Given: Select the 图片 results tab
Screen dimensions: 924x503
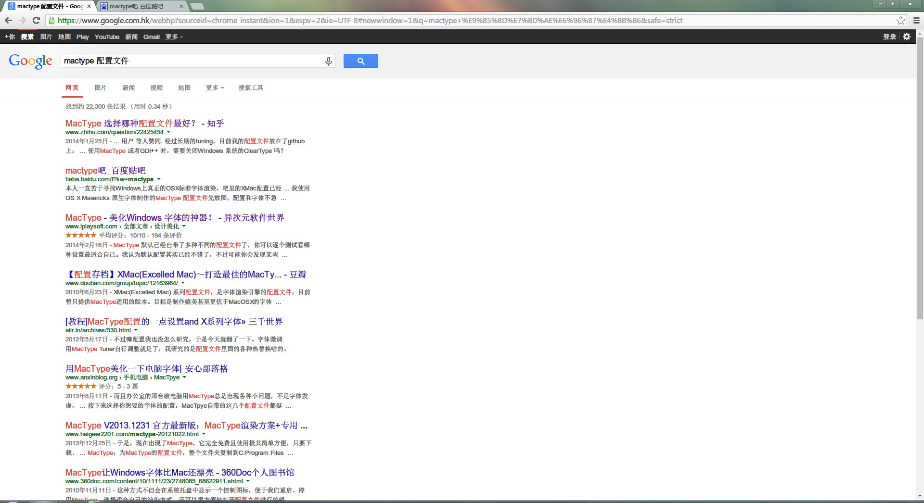Looking at the screenshot, I should 101,88.
